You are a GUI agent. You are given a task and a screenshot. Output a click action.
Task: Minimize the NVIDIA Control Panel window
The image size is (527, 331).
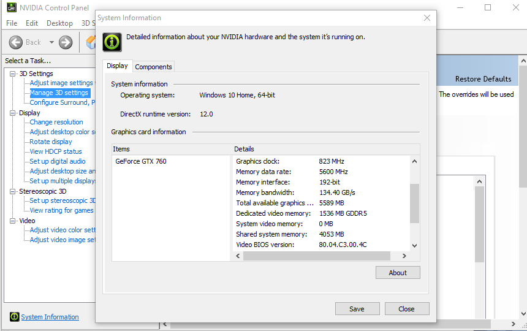tap(460, 7)
